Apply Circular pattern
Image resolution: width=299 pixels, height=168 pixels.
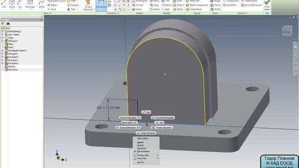point(138,5)
